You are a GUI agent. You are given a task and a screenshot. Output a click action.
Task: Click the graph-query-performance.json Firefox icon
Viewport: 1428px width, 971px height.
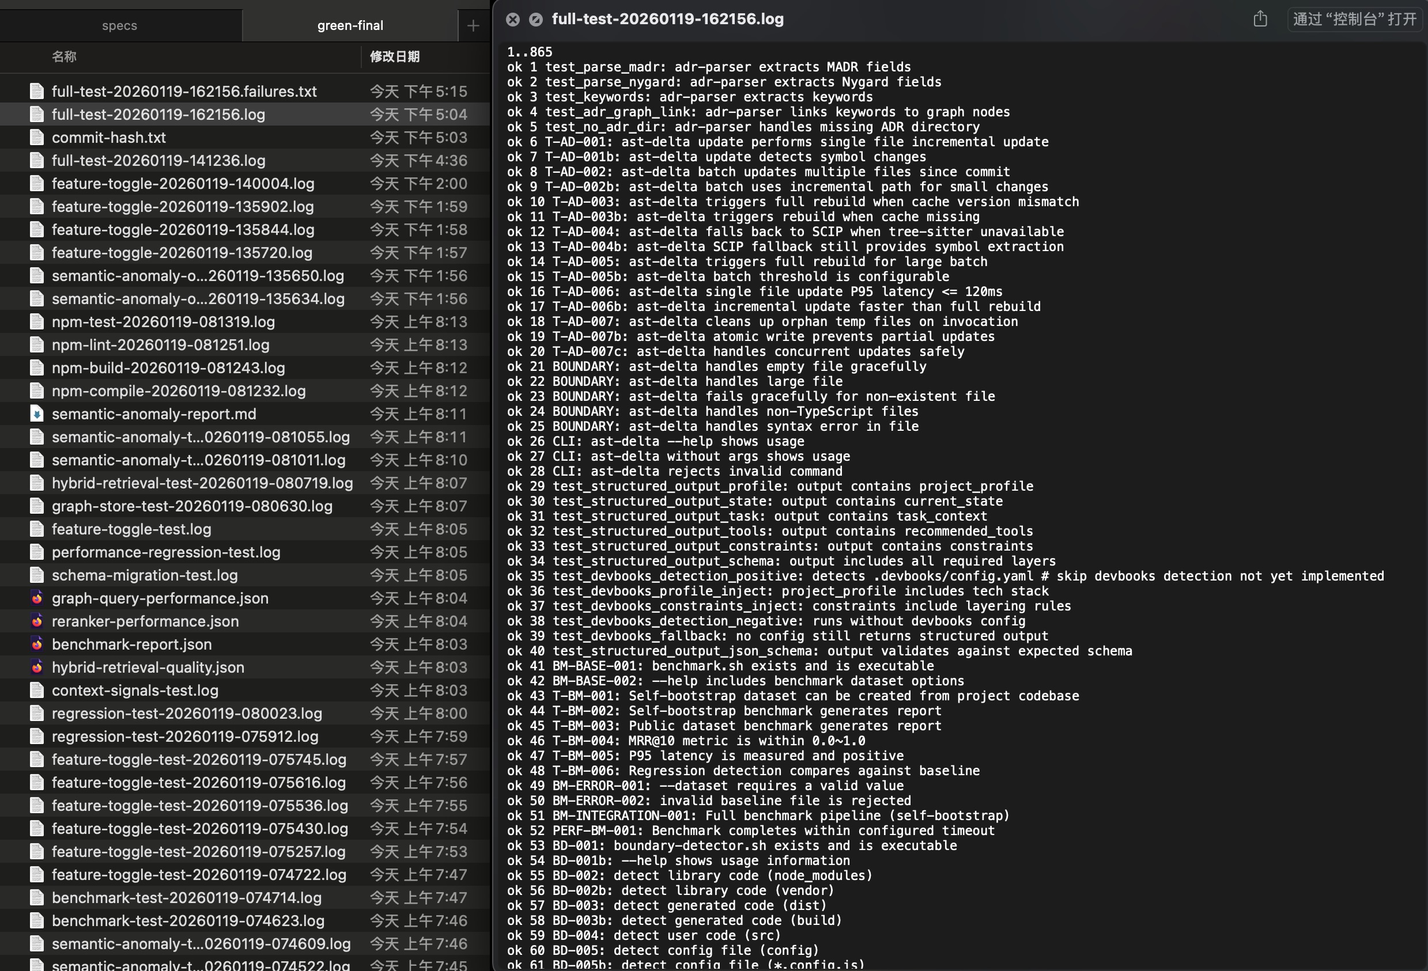tap(37, 598)
